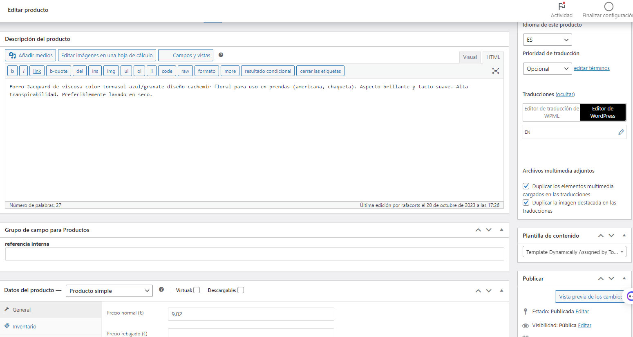
Task: Move Grupo de campo panel down
Action: [489, 230]
